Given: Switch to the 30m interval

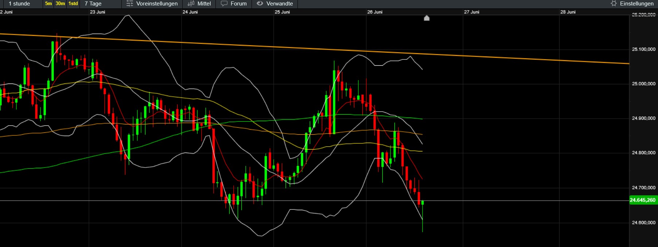Looking at the screenshot, I should click(x=60, y=4).
